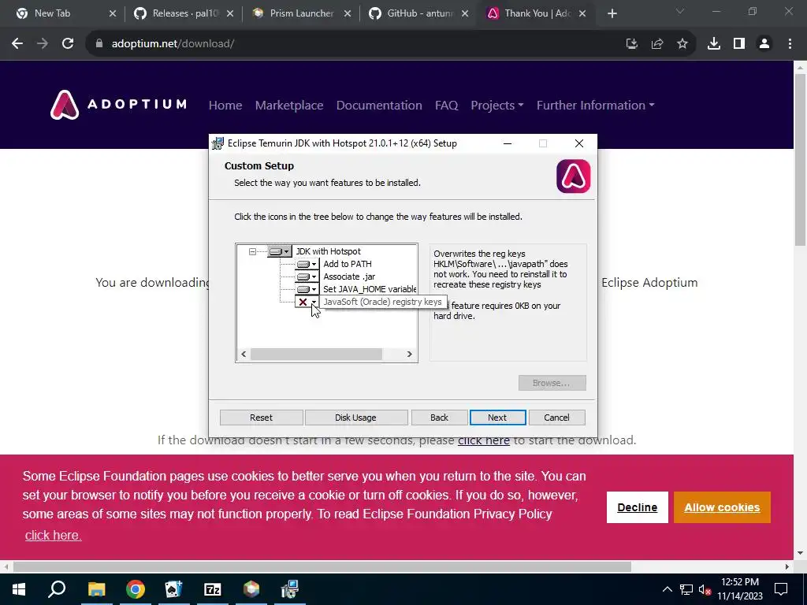
Task: Click the Adoptium logo in the webpage header
Action: coord(118,105)
